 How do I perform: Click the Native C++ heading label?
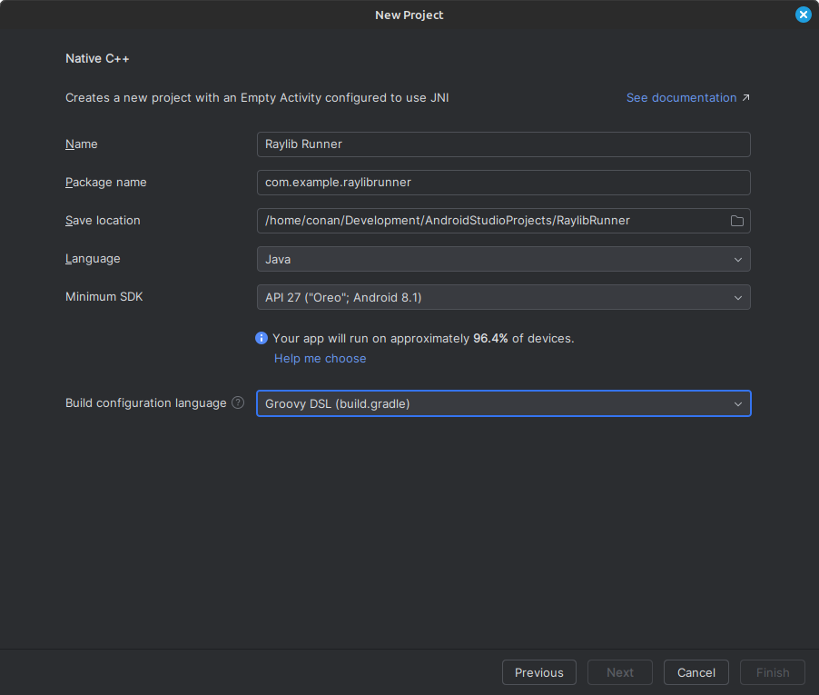pos(97,58)
